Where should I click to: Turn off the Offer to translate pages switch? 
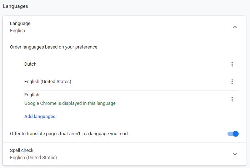tap(233, 134)
